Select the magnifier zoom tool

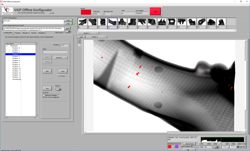pos(79,40)
